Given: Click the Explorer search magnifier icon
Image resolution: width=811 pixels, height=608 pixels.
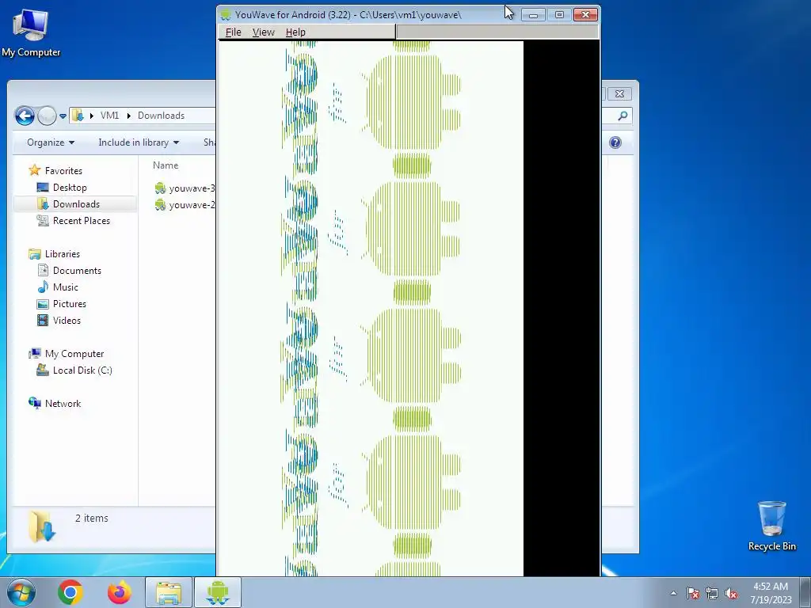Looking at the screenshot, I should click(x=623, y=116).
